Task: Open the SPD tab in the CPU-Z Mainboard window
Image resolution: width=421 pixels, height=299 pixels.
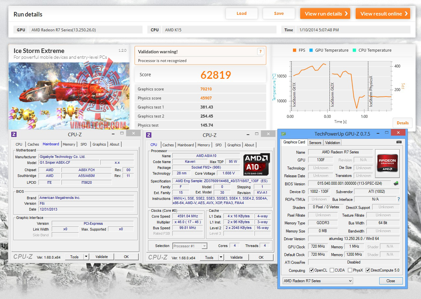Action: [x=84, y=144]
